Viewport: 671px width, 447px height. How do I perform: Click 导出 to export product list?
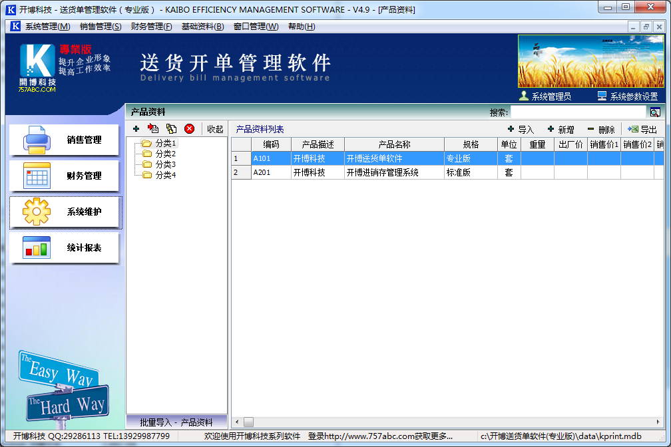pos(642,130)
